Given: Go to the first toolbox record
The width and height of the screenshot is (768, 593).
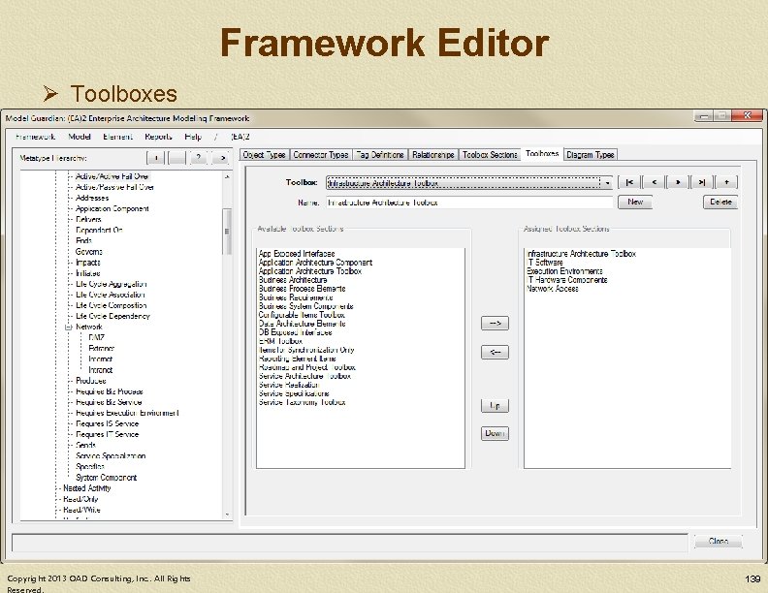Looking at the screenshot, I should pyautogui.click(x=629, y=182).
